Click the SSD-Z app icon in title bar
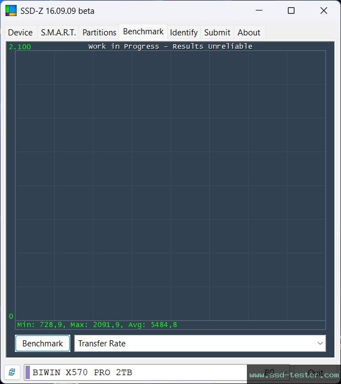 point(11,11)
